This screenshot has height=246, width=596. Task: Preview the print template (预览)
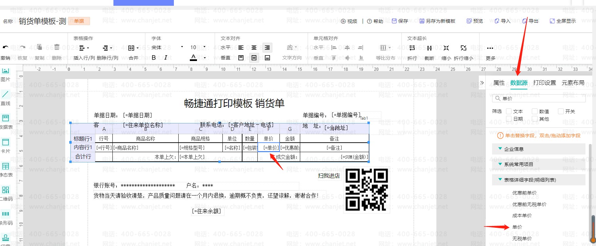tap(475, 21)
